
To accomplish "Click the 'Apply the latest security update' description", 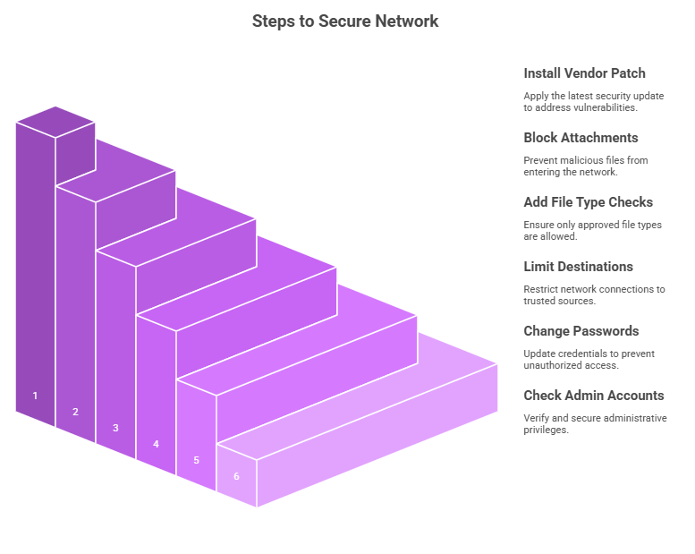I will [594, 101].
